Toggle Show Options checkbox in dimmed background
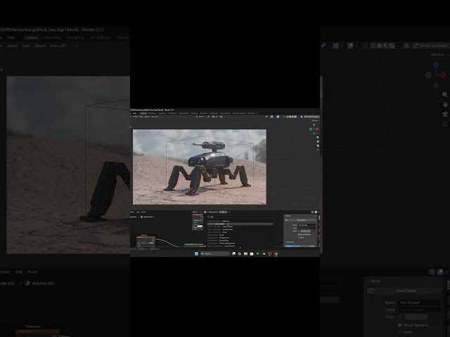The image size is (450, 337). (x=400, y=325)
